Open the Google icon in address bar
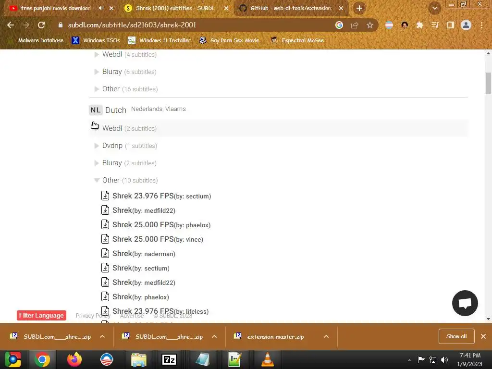 [339, 25]
